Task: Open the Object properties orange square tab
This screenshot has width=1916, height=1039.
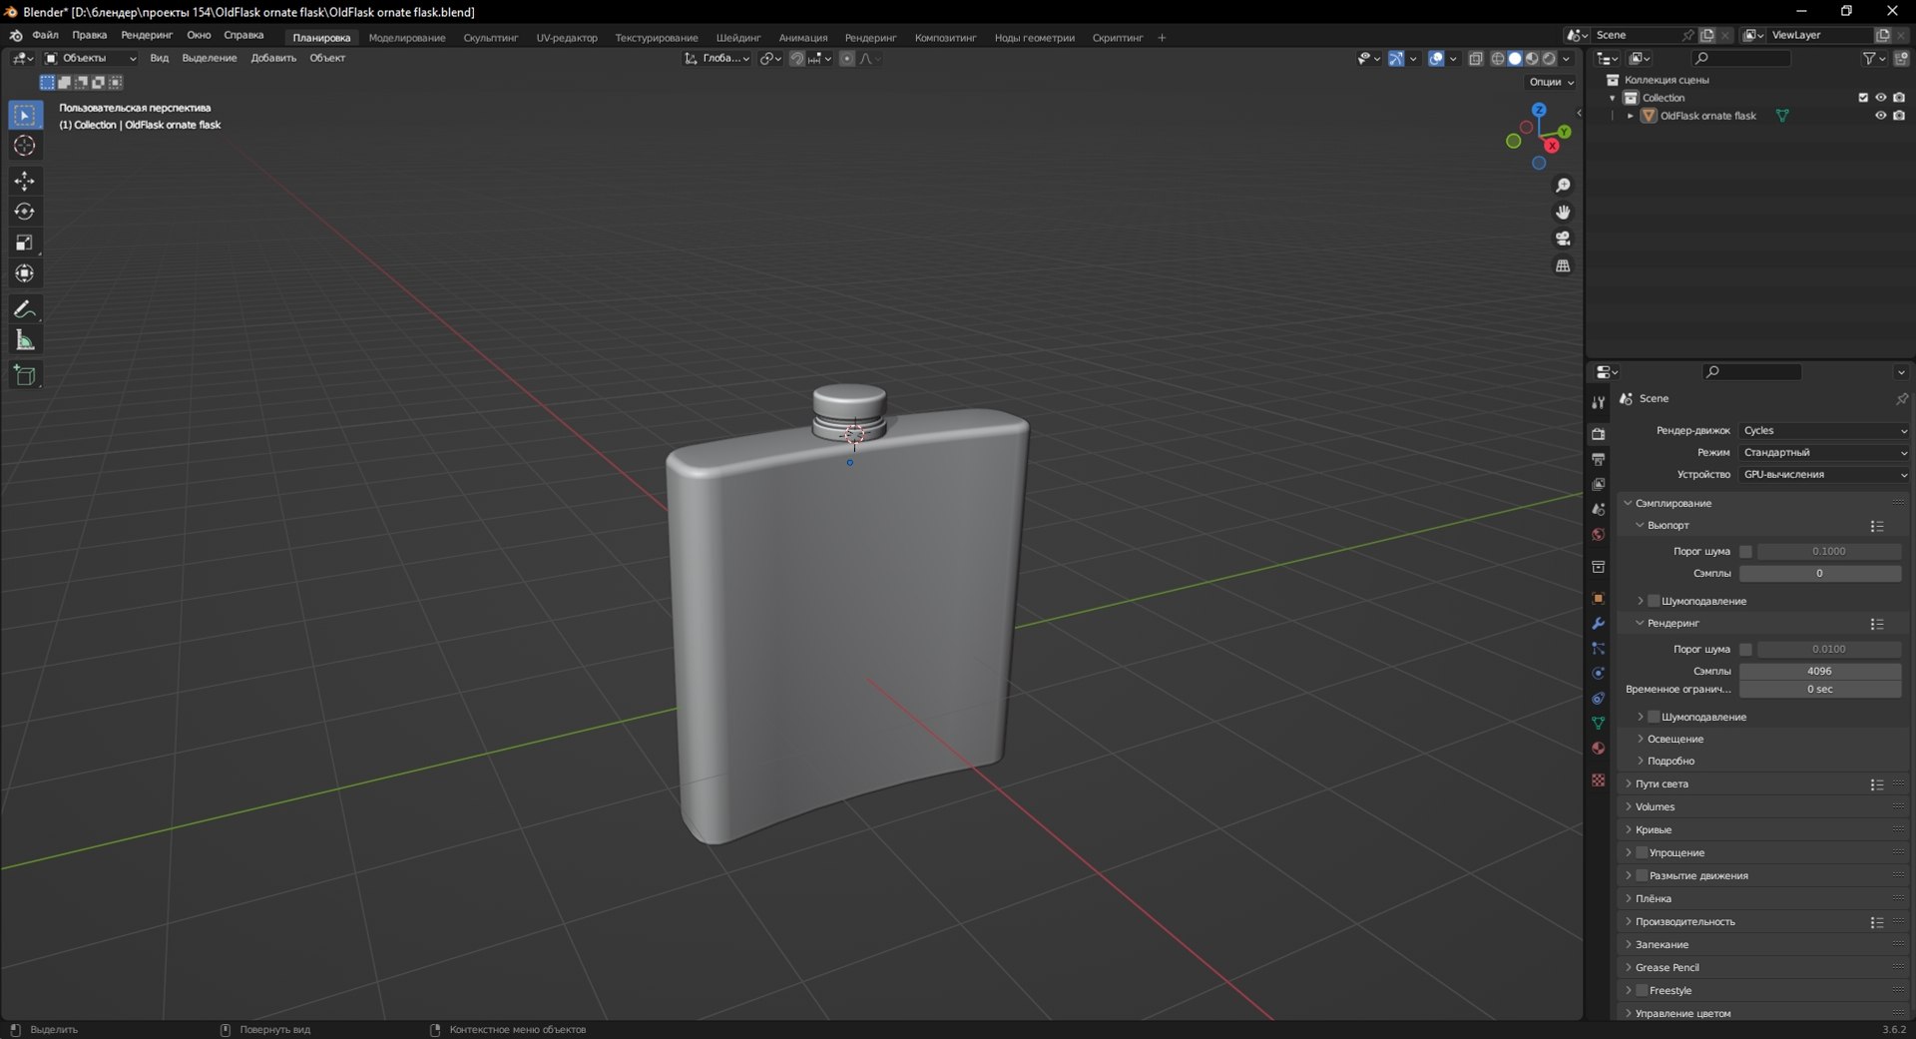Action: click(x=1599, y=598)
